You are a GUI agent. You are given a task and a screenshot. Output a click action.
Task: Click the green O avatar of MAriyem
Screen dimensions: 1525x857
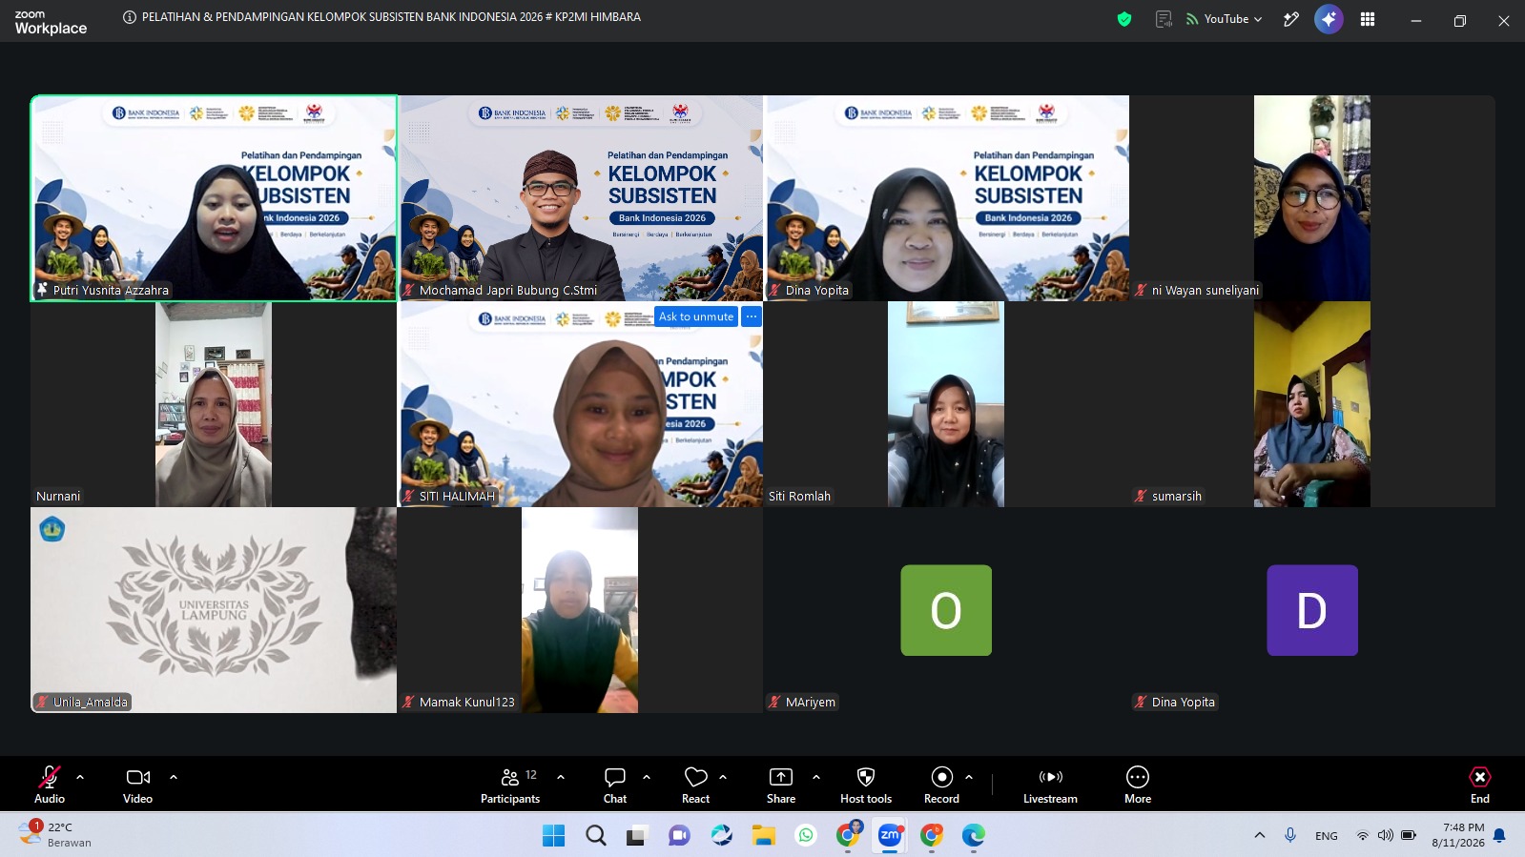(x=946, y=610)
